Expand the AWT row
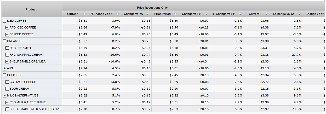 pos(4,68)
